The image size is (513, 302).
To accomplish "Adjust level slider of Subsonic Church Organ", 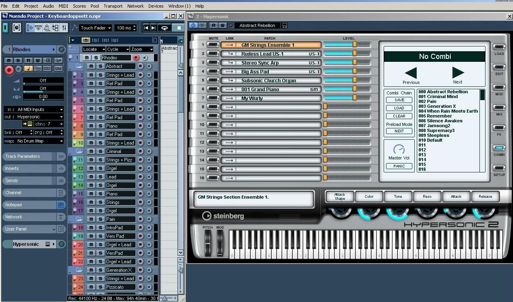I will [347, 80].
